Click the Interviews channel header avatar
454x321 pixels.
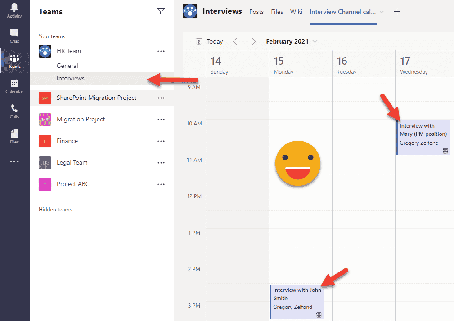(x=190, y=11)
